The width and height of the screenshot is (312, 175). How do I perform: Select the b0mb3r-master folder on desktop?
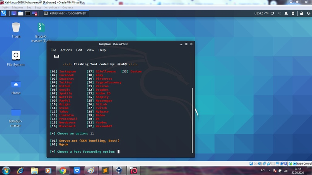click(16, 118)
